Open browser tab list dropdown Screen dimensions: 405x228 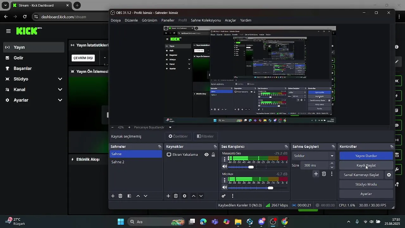click(x=5, y=5)
